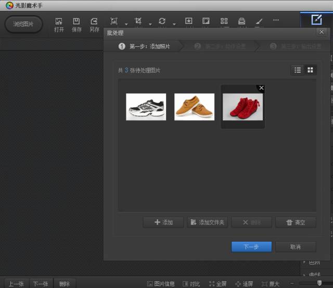Image resolution: width=333 pixels, height=288 pixels.
Task: Click the zoom slider handle at bottom right
Action: click(319, 283)
